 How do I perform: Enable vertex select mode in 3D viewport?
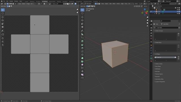(96, 4)
